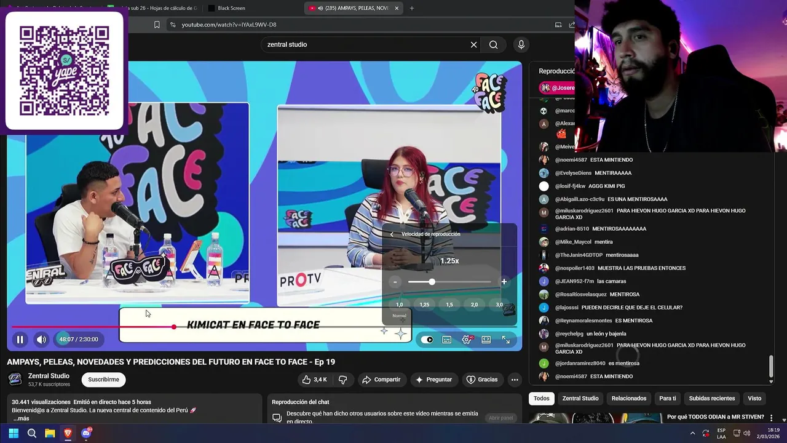
Task: Open the player settings gear icon
Action: pos(467,340)
